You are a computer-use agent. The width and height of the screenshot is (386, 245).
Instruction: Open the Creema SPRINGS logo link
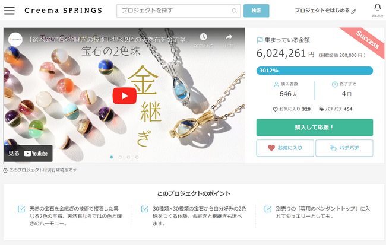point(64,11)
